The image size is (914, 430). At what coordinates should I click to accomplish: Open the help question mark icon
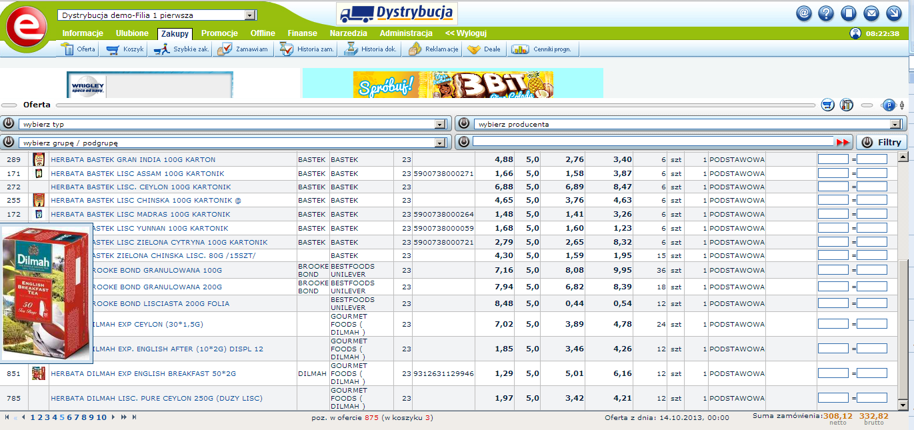pyautogui.click(x=826, y=13)
